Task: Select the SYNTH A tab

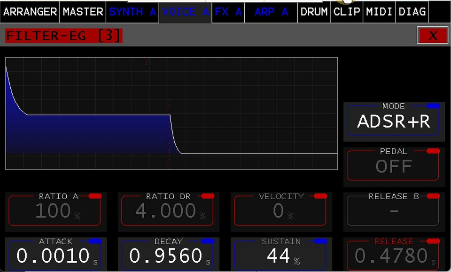Action: coord(132,12)
